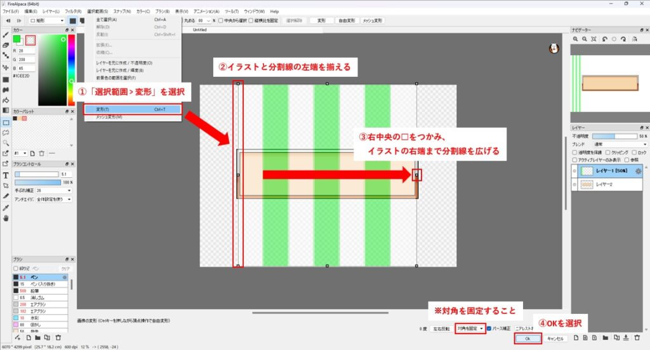650x350 pixels.
Task: Open settings gear for レイヤー1
Action: 639,171
